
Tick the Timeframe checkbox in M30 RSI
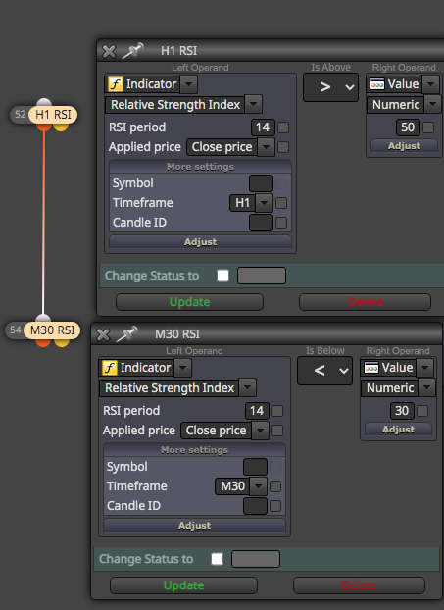(275, 486)
